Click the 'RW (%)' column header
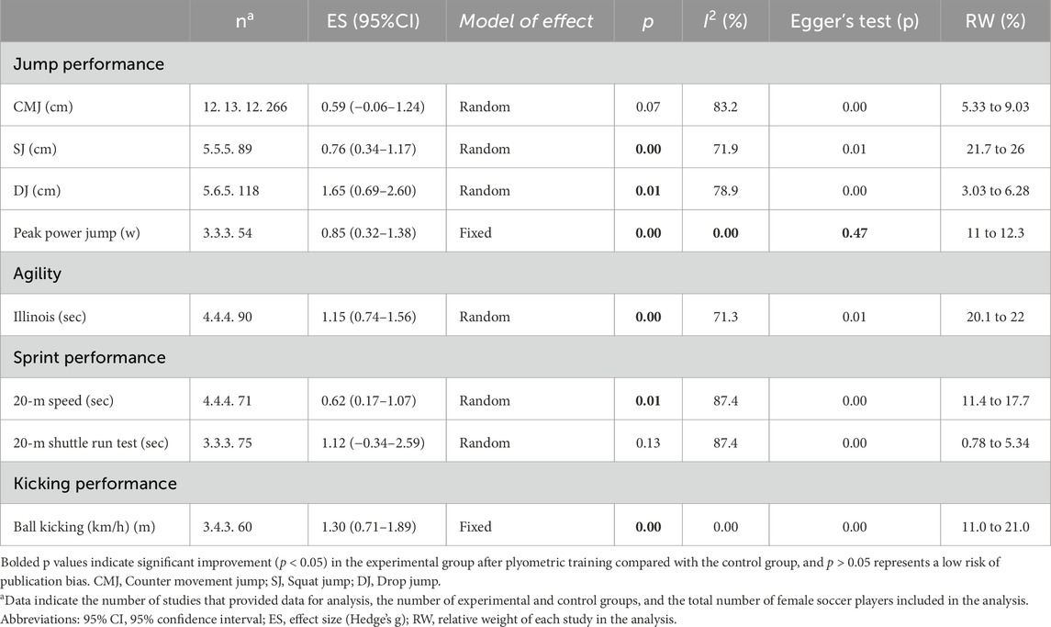Screen dimensions: 1051x627 pyautogui.click(x=995, y=22)
